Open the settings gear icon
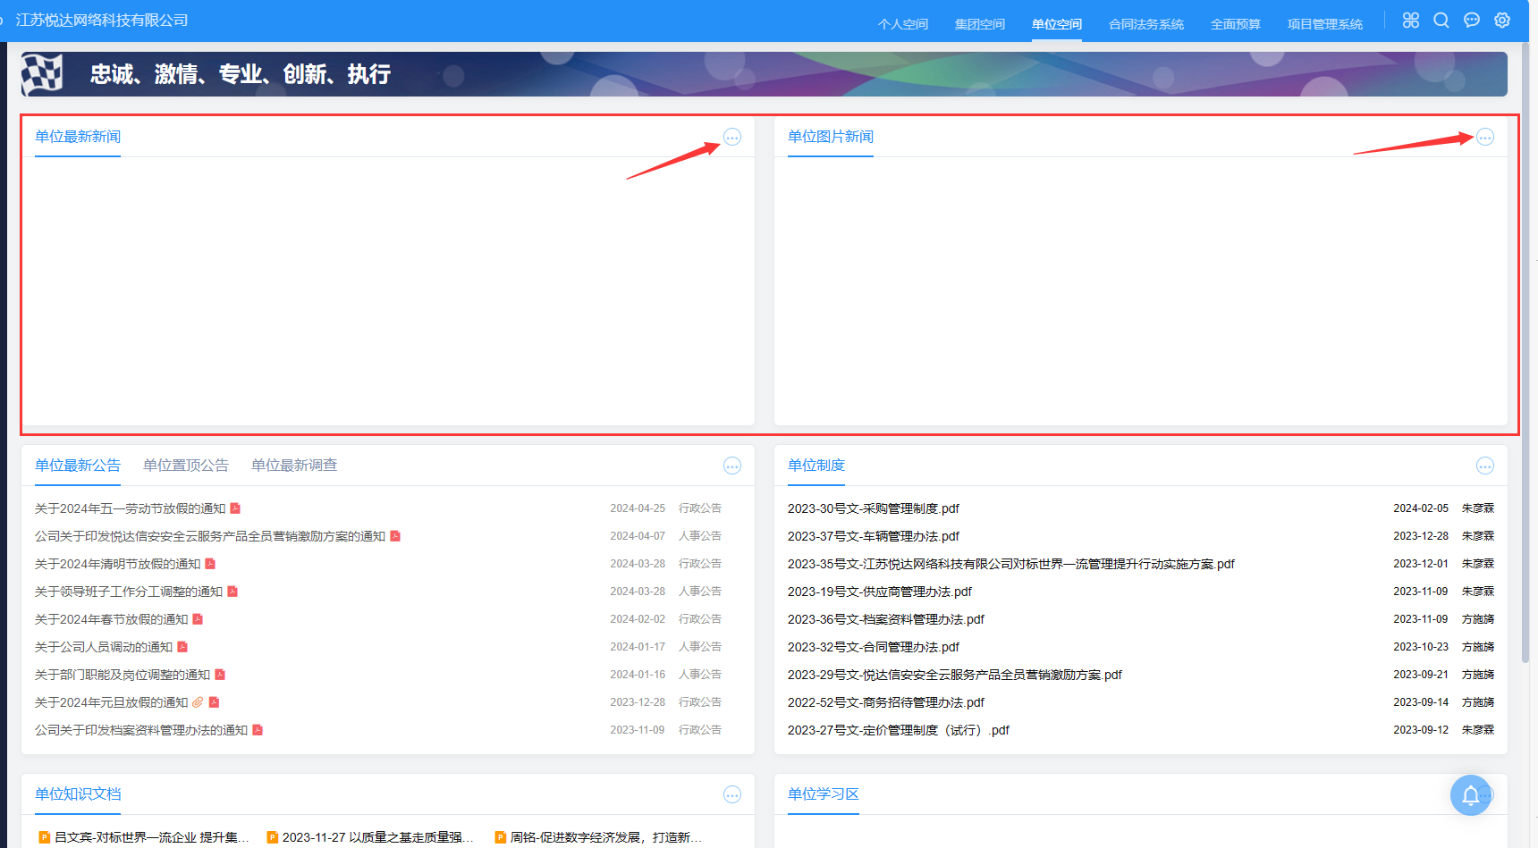 point(1502,21)
